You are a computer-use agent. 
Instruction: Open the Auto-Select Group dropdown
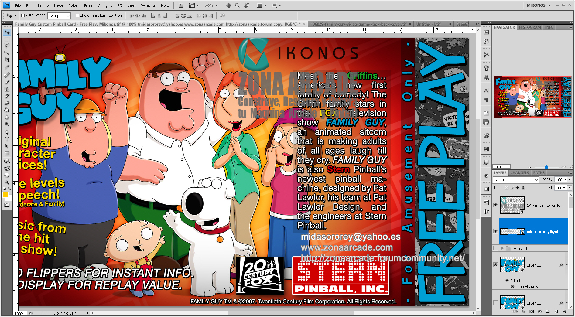coord(59,16)
